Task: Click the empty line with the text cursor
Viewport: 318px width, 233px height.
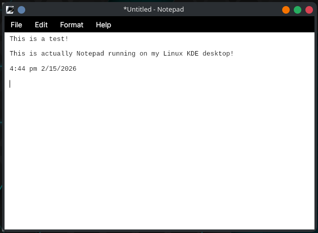Action: 101,84
